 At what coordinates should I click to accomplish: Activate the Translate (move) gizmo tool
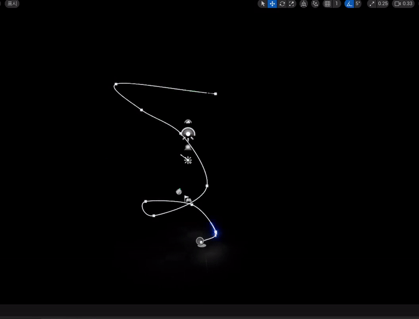[x=272, y=4]
